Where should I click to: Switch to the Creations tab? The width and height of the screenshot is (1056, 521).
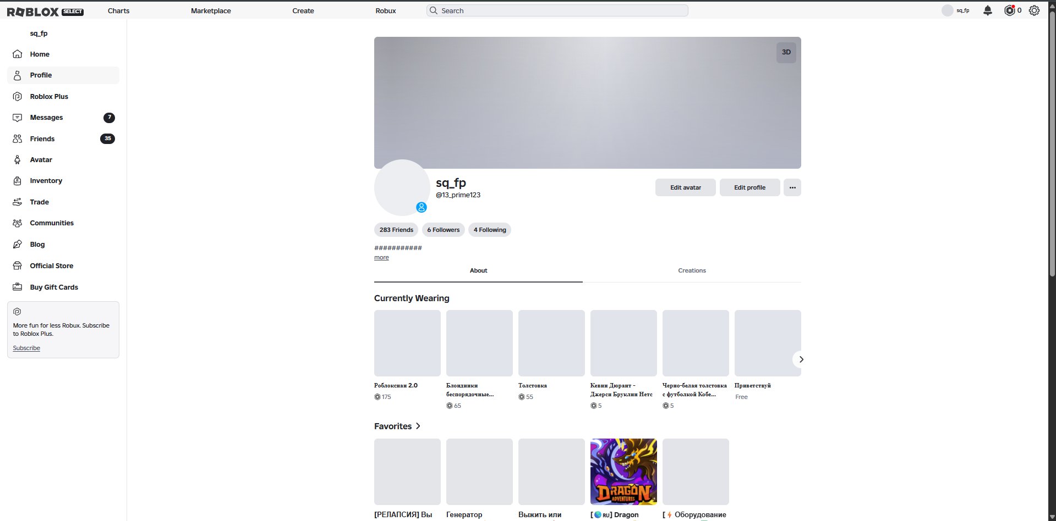tap(692, 271)
